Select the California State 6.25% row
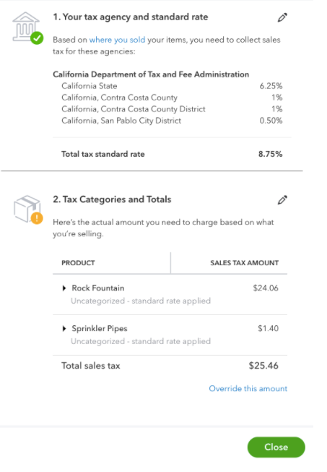 click(x=172, y=86)
